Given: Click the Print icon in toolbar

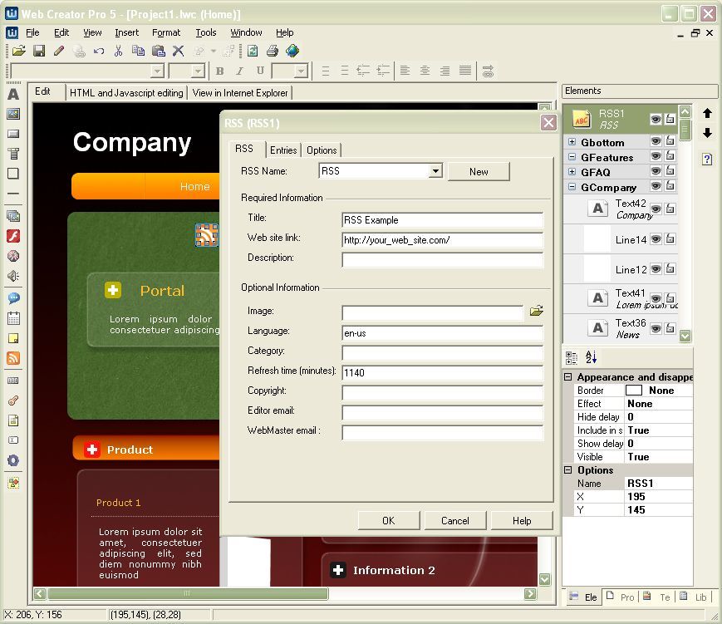Looking at the screenshot, I should tap(273, 51).
